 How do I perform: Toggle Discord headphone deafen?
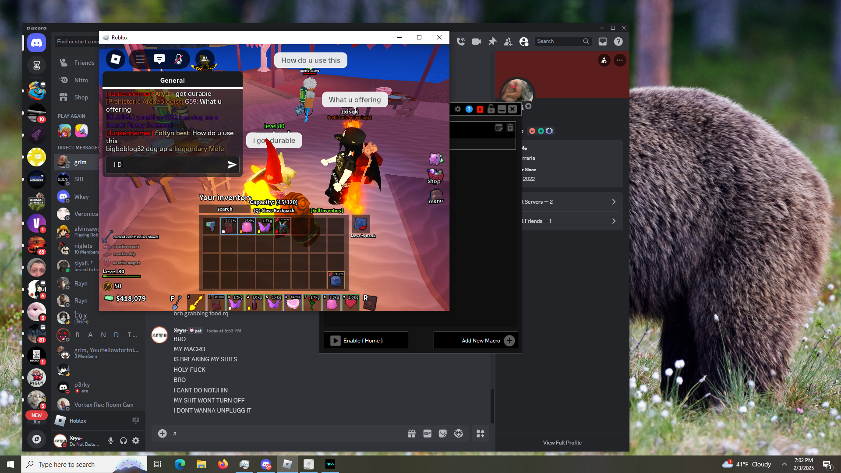point(124,441)
